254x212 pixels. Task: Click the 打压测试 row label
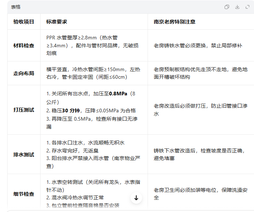(x=24, y=110)
